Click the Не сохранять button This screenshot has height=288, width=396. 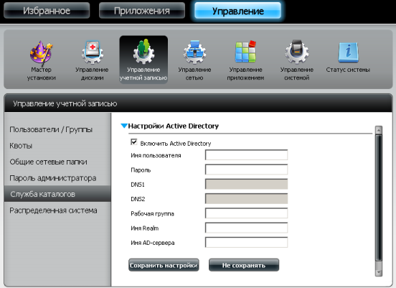click(244, 265)
